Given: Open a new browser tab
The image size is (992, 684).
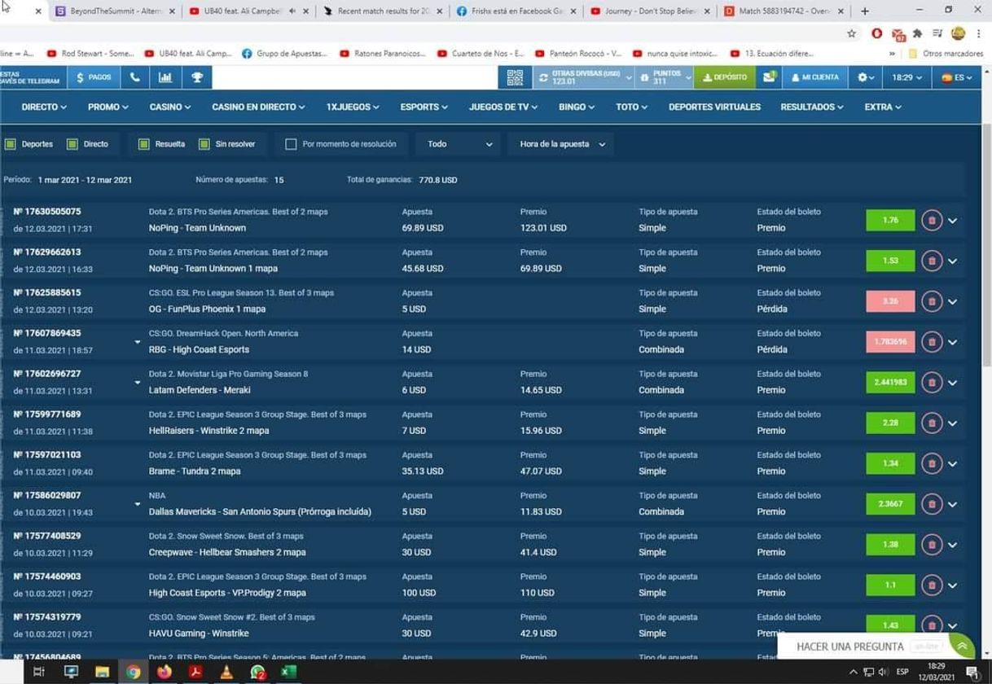Looking at the screenshot, I should 865,11.
